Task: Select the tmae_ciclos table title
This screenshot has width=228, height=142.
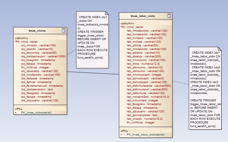Action: [37, 30]
